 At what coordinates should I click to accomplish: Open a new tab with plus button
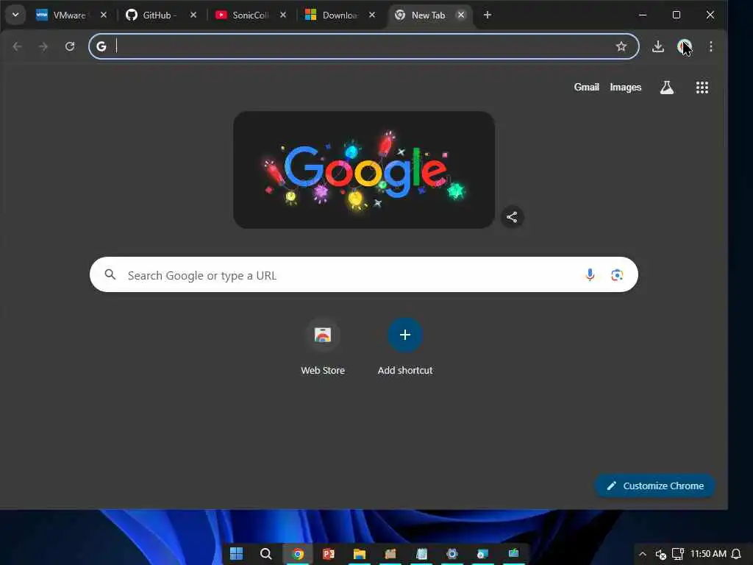click(487, 15)
